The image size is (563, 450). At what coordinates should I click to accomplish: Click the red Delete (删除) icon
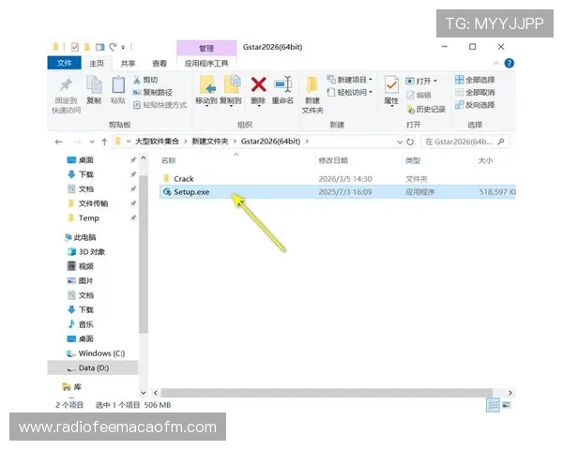point(259,85)
